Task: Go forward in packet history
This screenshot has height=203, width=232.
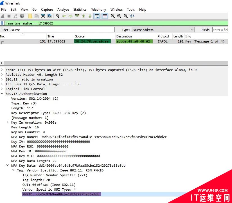Action: click(71, 16)
